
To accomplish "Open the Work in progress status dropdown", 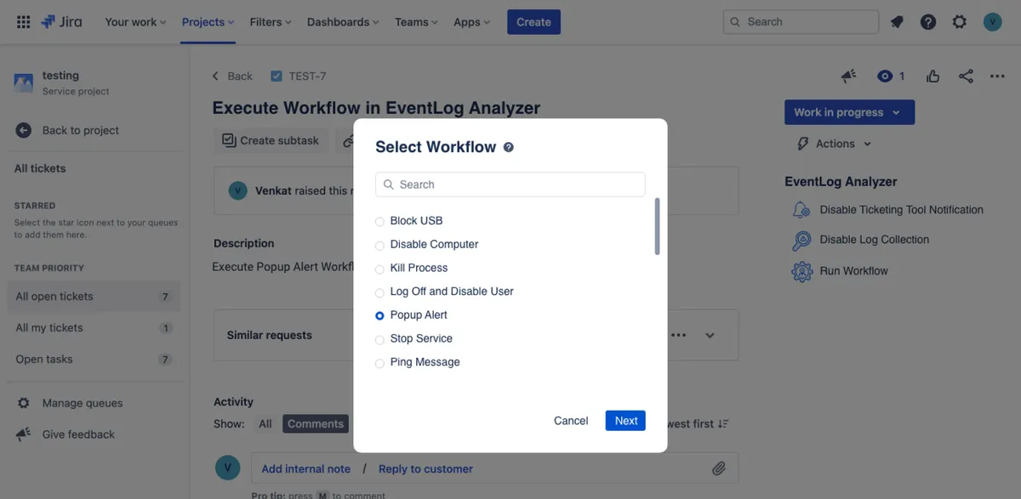I will 849,112.
